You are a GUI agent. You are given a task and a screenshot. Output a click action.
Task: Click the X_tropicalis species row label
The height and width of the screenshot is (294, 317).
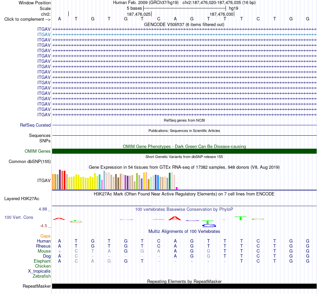[x=39, y=271]
